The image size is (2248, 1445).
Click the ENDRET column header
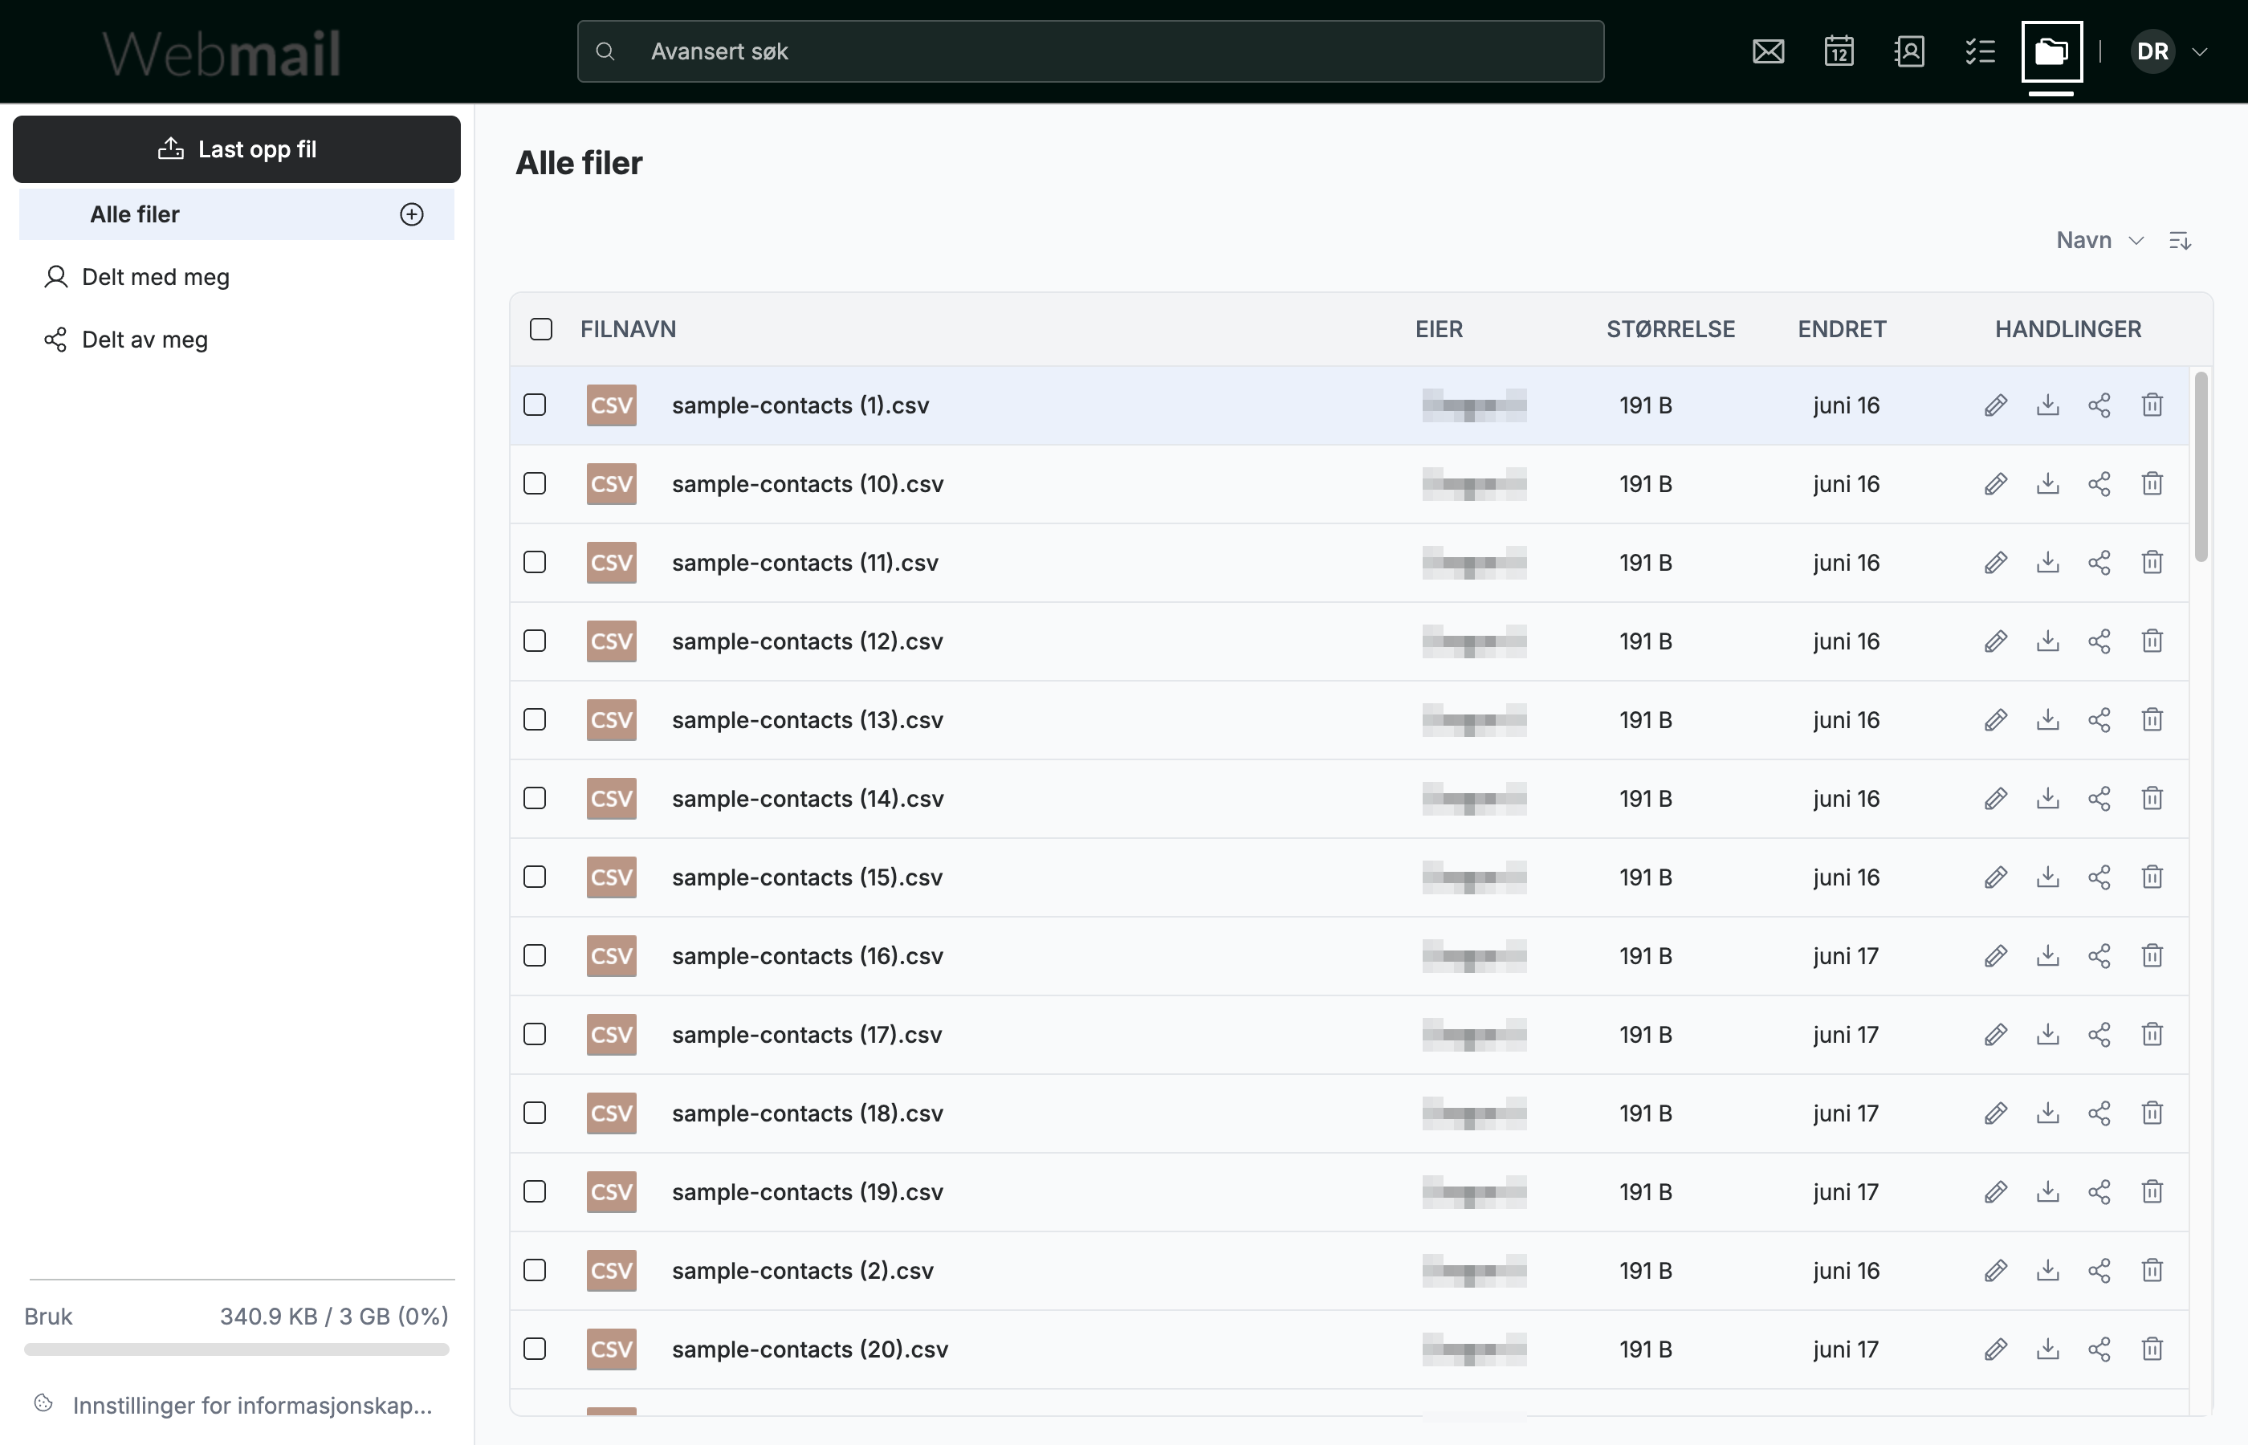[1842, 329]
